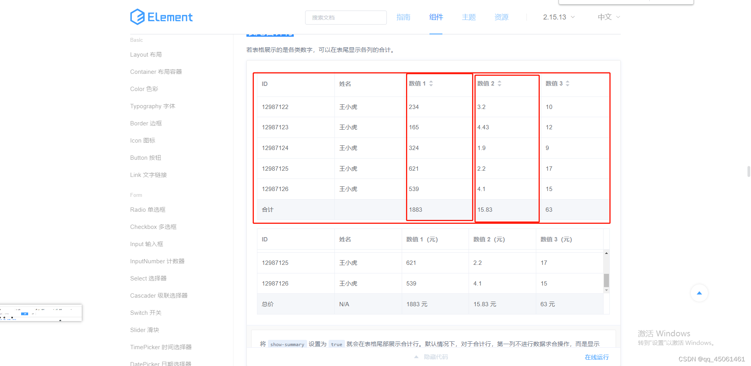Sort the 数值 1 column
This screenshot has width=751, height=366.
pyautogui.click(x=431, y=84)
